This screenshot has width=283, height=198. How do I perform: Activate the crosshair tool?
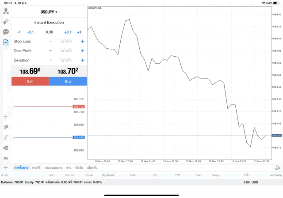pyautogui.click(x=6, y=116)
